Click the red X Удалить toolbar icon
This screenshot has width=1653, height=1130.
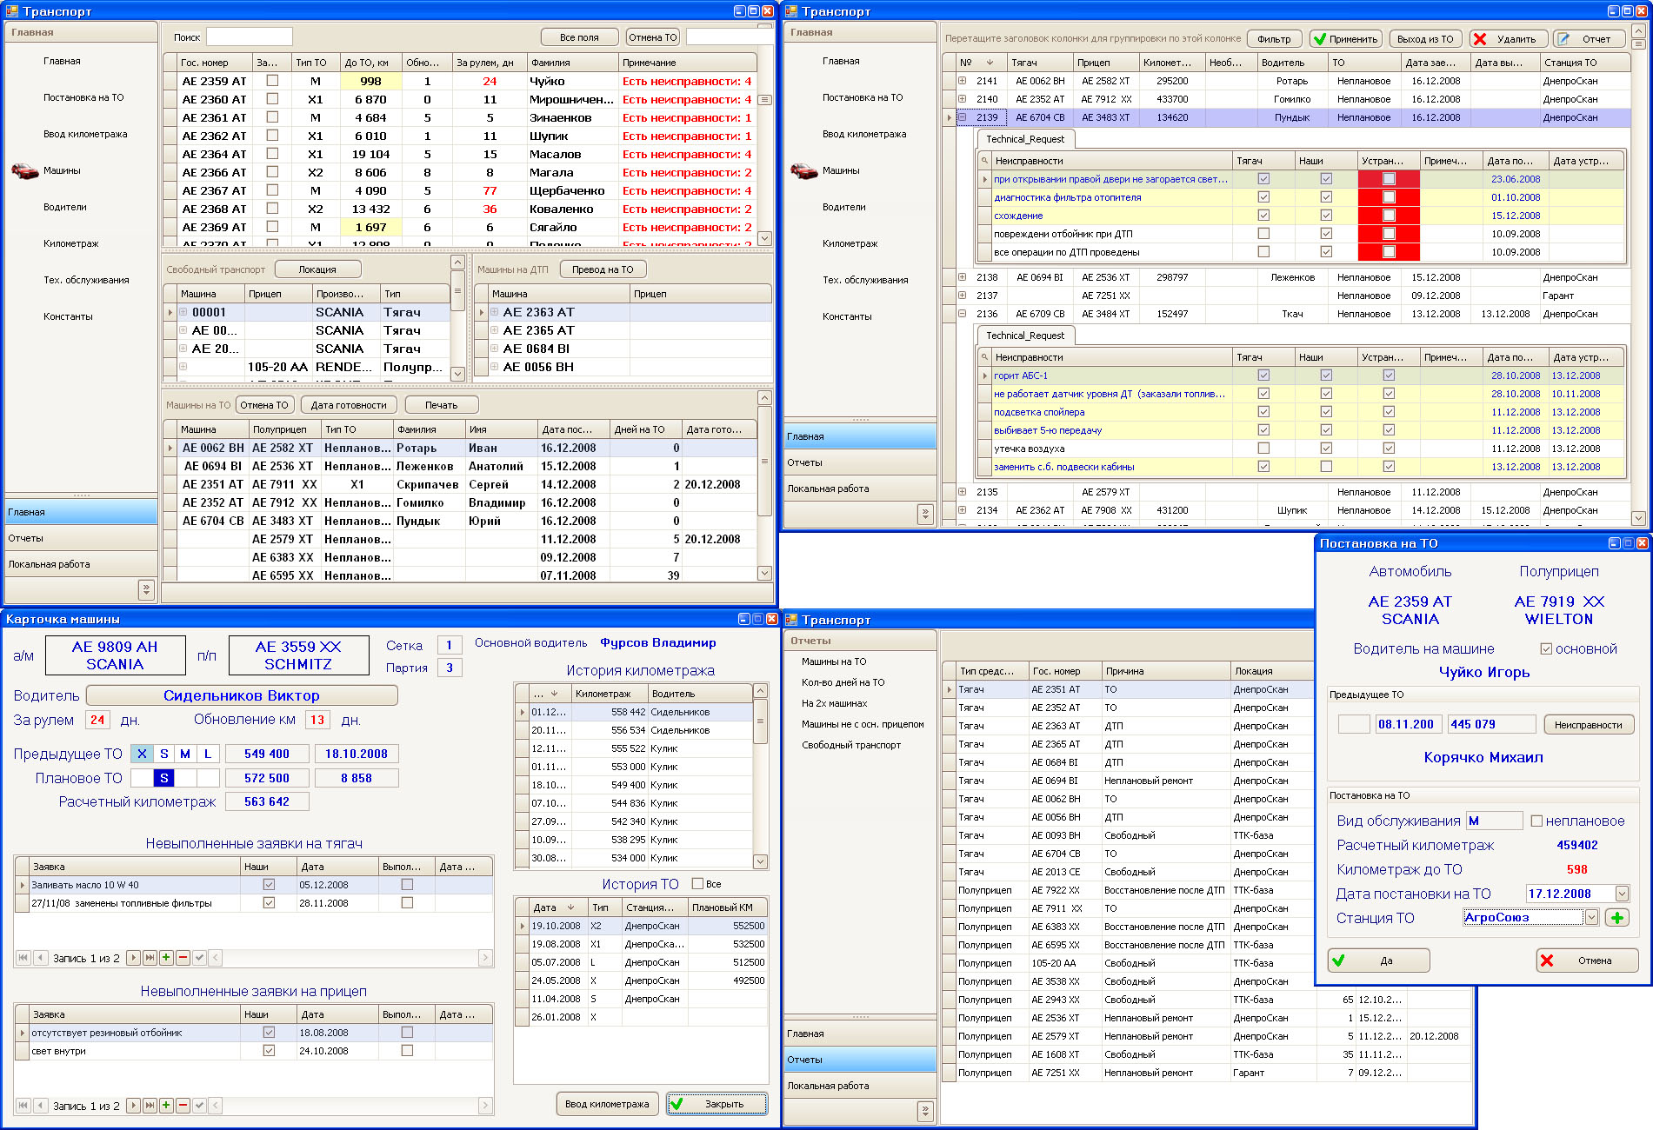[x=1480, y=39]
